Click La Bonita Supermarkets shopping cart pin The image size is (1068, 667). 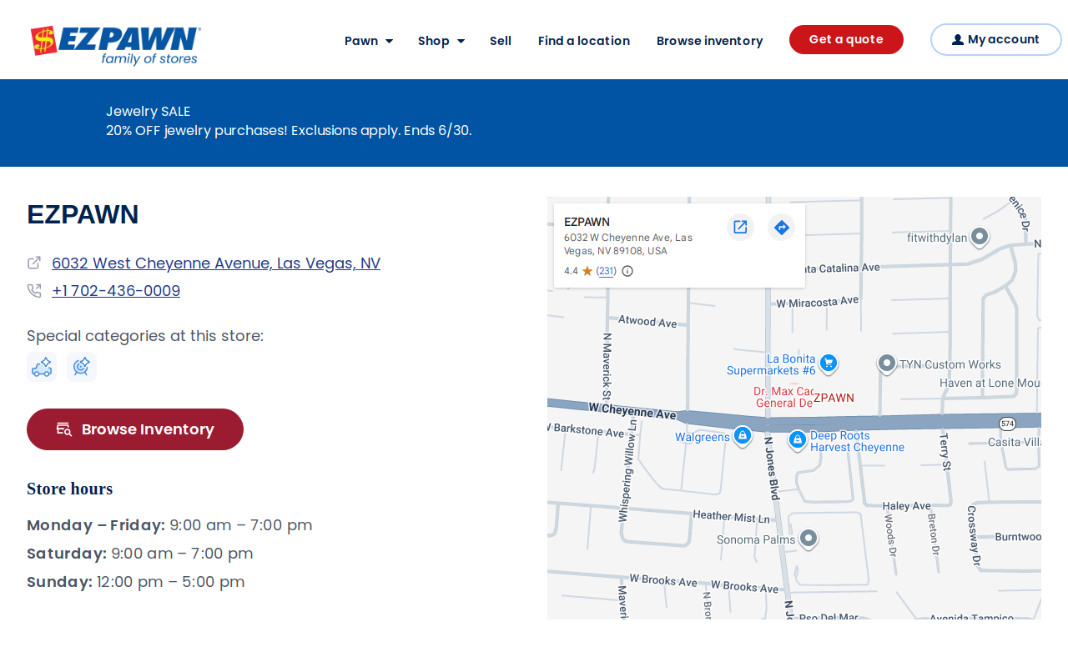[x=829, y=363]
